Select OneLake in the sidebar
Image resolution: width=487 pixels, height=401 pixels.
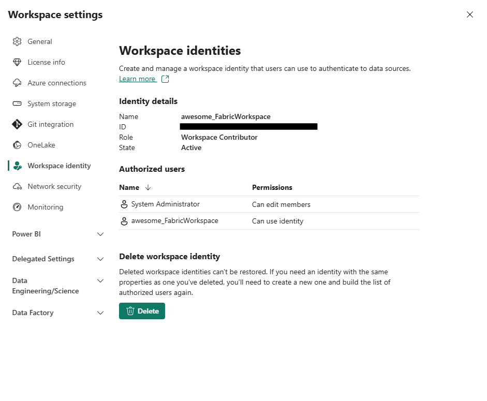click(x=41, y=145)
